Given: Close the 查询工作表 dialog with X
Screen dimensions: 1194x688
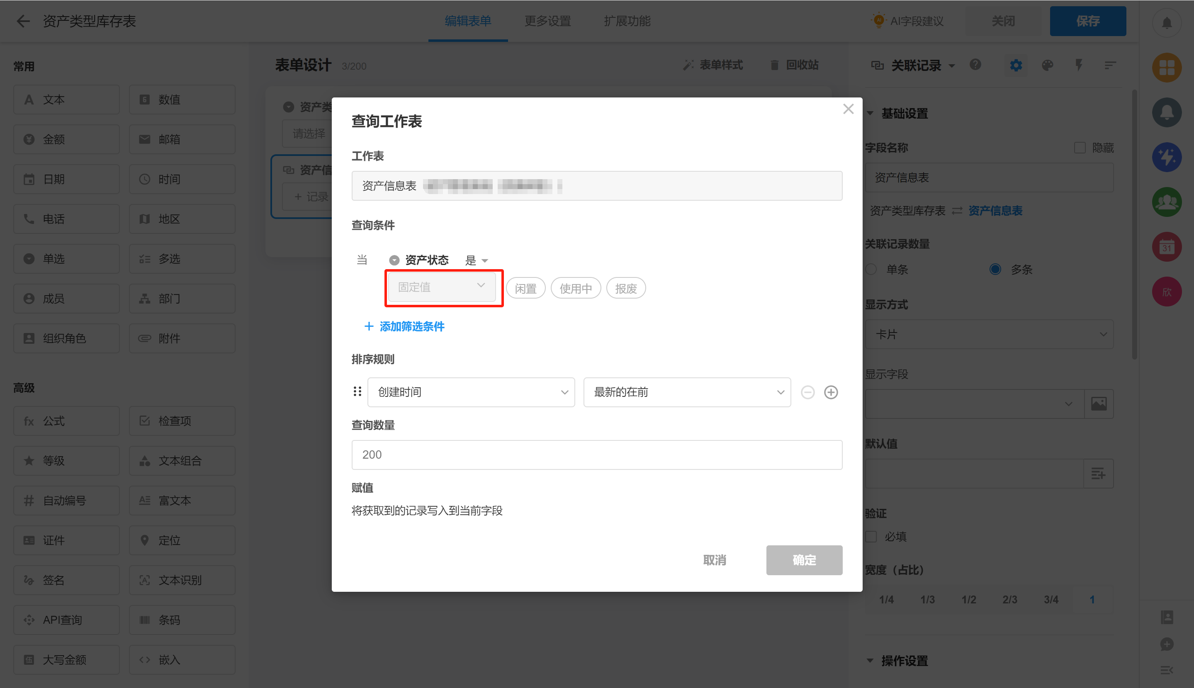Looking at the screenshot, I should click(x=848, y=109).
